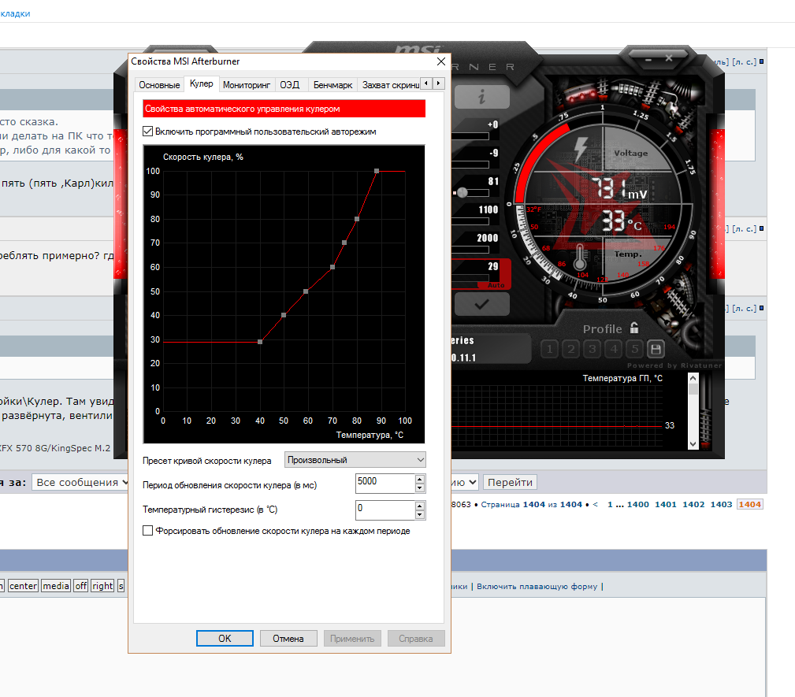This screenshot has width=795, height=697.
Task: Click the fan update period input field
Action: 385,483
